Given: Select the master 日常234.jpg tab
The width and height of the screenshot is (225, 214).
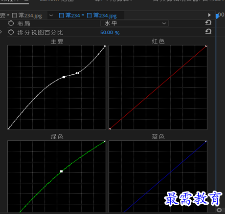Looking at the screenshot, I should point(21,16).
